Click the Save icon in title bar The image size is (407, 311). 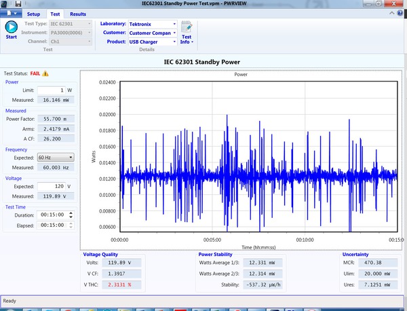click(x=18, y=4)
